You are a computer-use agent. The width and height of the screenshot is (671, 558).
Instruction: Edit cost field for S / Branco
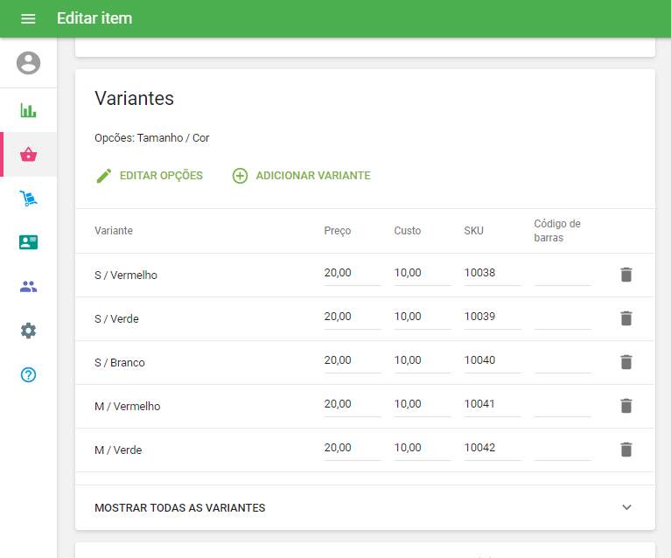pyautogui.click(x=423, y=361)
